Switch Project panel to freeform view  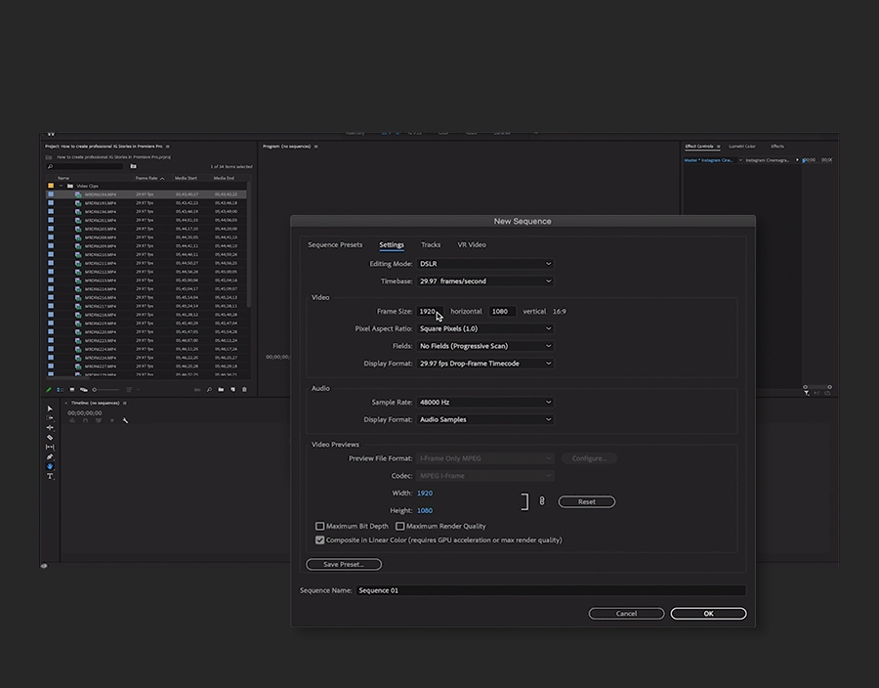point(84,390)
